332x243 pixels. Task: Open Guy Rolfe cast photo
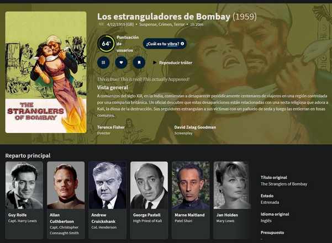(24, 185)
